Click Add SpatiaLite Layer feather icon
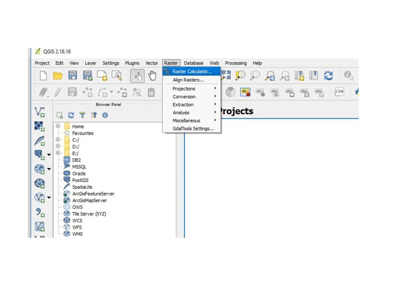The width and height of the screenshot is (403, 302). (40, 141)
